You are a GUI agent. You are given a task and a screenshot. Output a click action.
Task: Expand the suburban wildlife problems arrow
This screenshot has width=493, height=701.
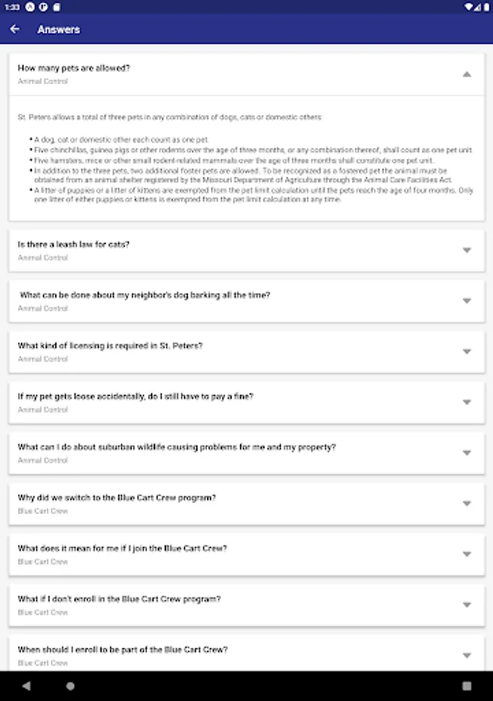pyautogui.click(x=467, y=453)
